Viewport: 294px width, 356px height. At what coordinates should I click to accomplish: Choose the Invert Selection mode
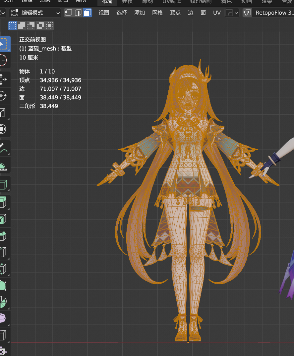pos(40,26)
